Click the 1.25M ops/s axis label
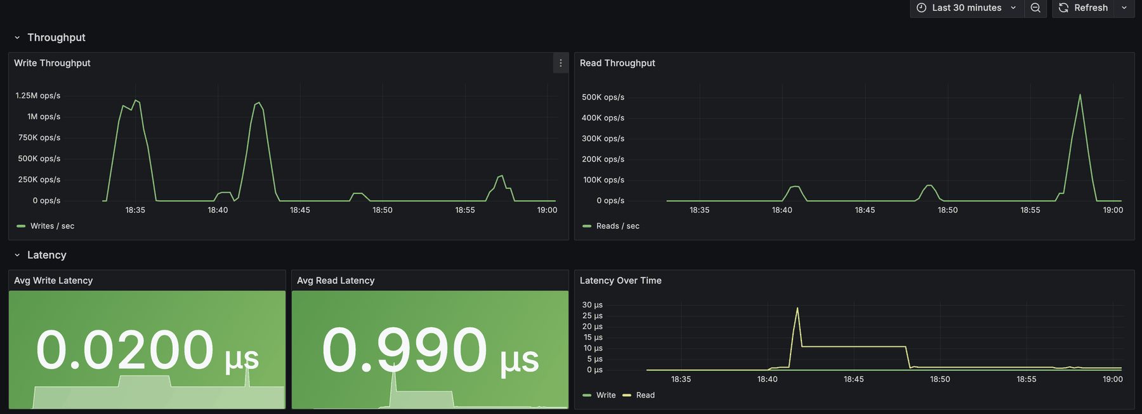1142x414 pixels. pyautogui.click(x=38, y=96)
